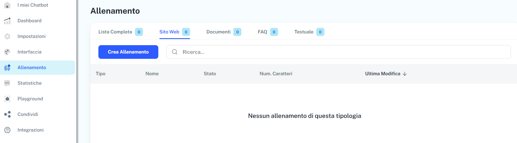Click the Dashboard chart icon
The image size is (517, 143).
(8, 21)
